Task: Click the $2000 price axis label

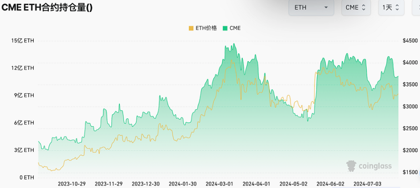Action: coord(410,150)
